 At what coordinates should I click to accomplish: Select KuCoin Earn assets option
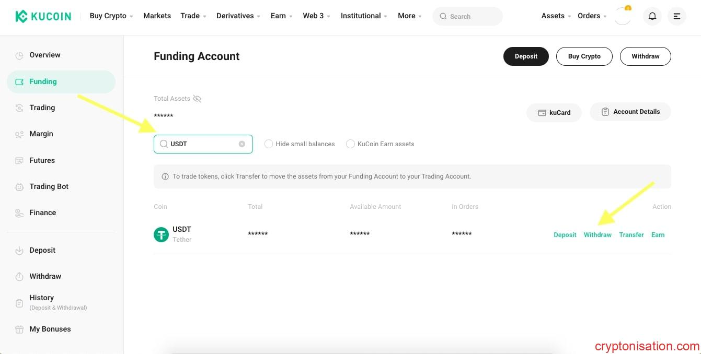350,144
